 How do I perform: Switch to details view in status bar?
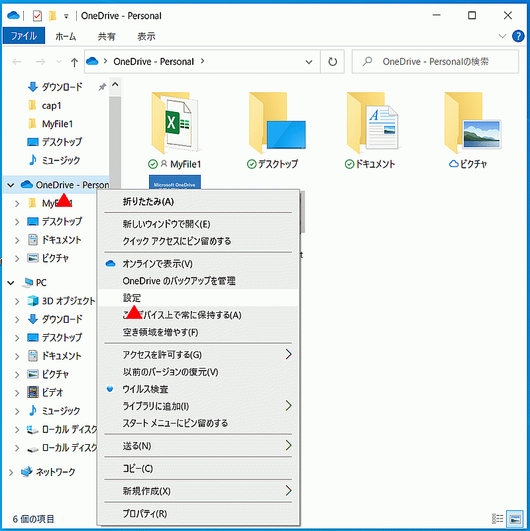point(498,518)
